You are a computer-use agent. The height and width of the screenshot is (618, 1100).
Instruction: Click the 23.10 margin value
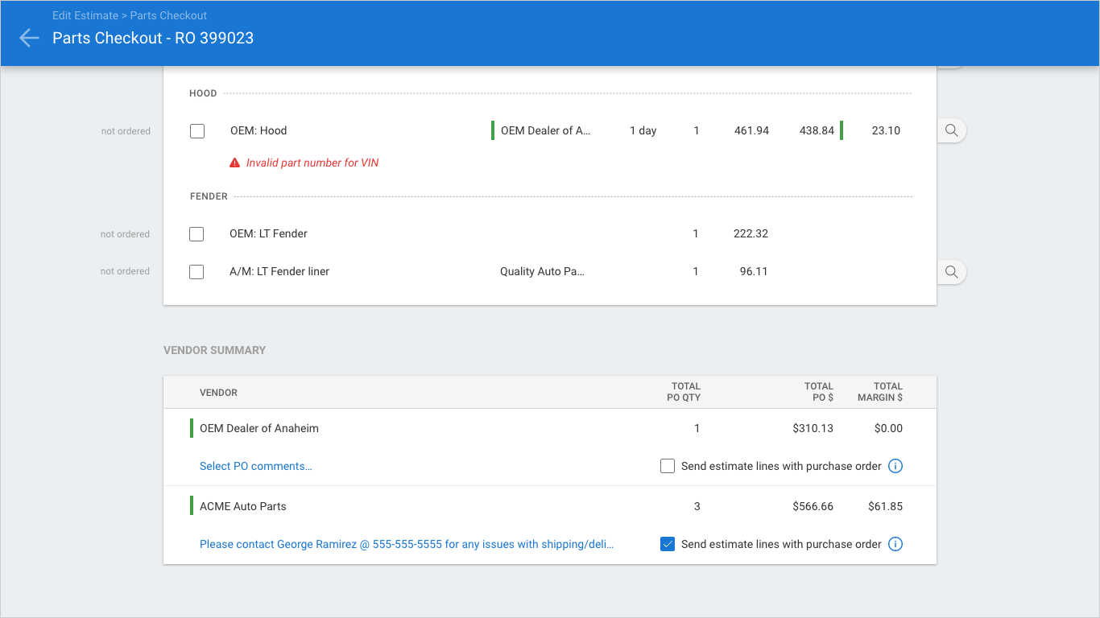(886, 130)
